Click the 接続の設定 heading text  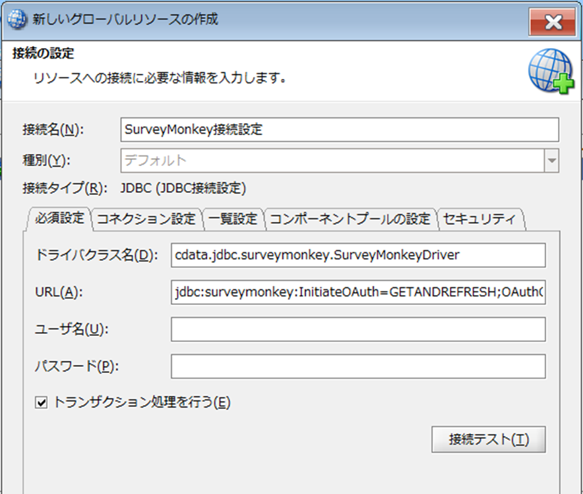(x=43, y=53)
